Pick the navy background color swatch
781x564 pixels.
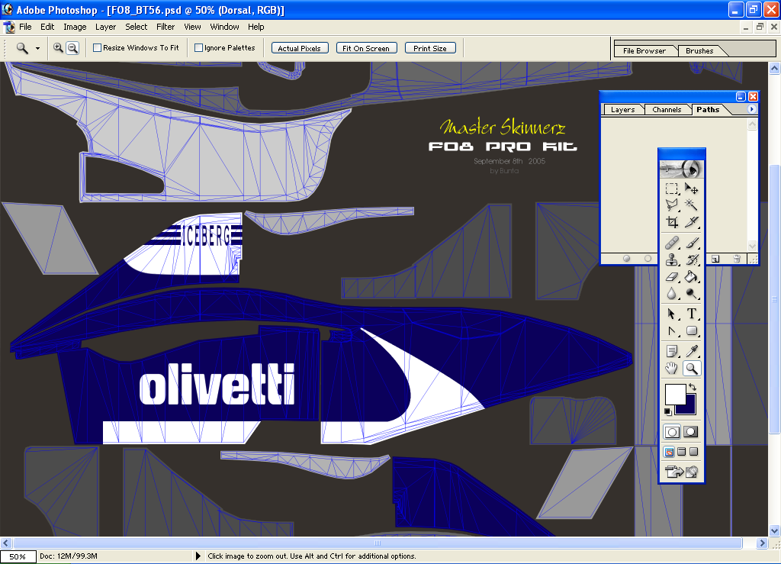689,408
